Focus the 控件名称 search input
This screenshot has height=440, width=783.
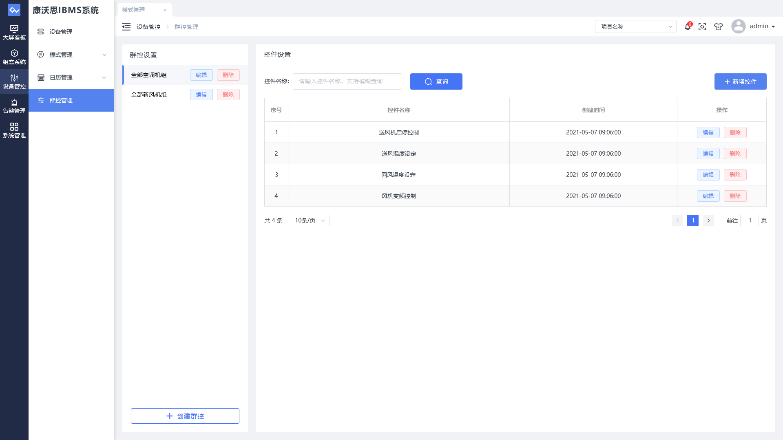point(347,81)
